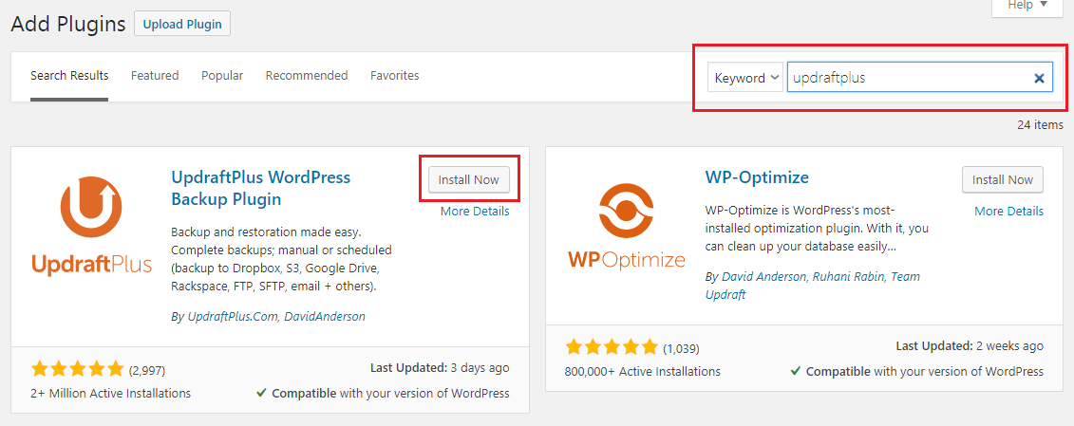Open the Keyword search type dropdown

coord(745,78)
